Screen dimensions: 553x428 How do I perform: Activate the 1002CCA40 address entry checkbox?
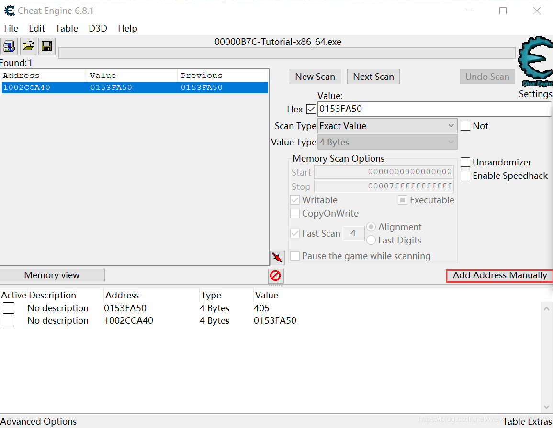coord(9,320)
